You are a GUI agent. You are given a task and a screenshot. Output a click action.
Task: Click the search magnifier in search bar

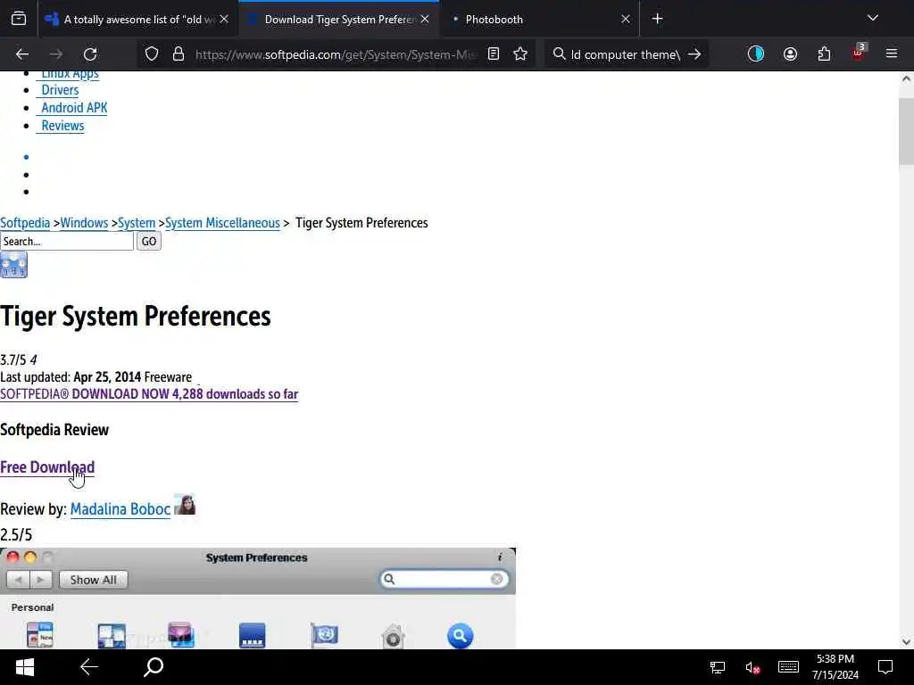559,54
